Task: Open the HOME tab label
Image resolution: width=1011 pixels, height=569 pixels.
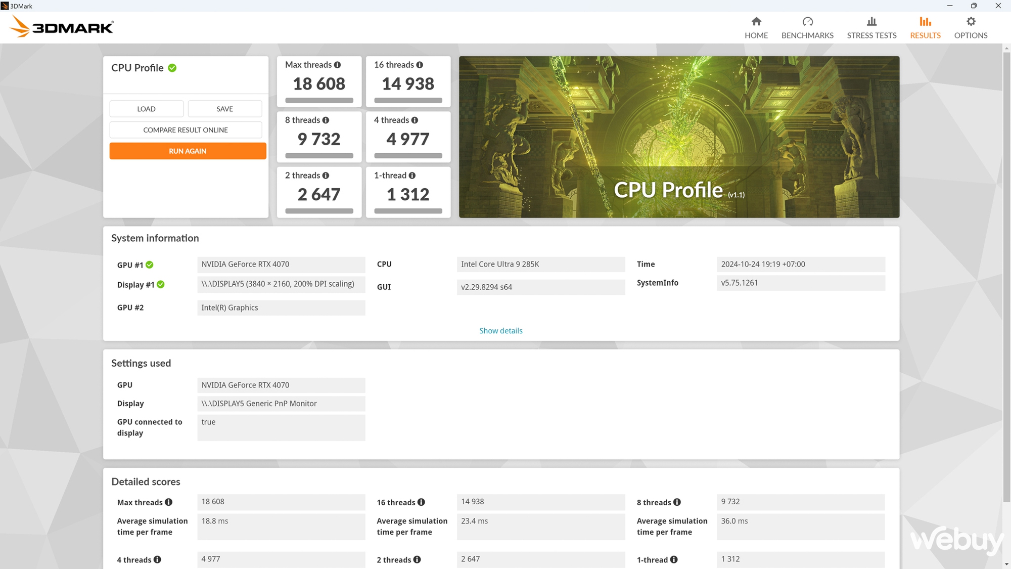Action: pyautogui.click(x=756, y=35)
